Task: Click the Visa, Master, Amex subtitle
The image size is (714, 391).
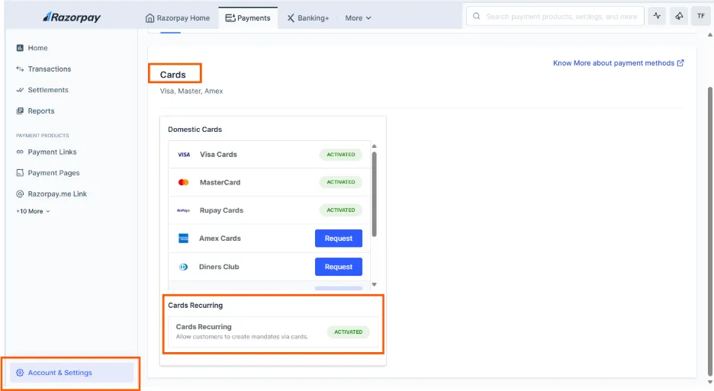Action: point(191,91)
